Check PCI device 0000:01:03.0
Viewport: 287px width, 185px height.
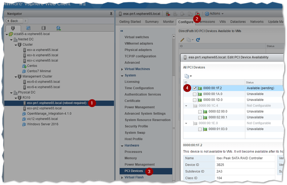[200, 129]
